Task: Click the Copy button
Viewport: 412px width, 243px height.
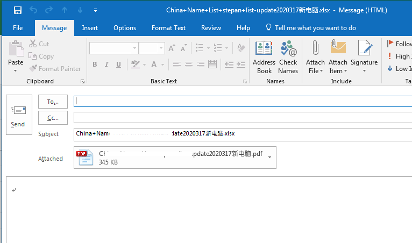Action: click(41, 56)
